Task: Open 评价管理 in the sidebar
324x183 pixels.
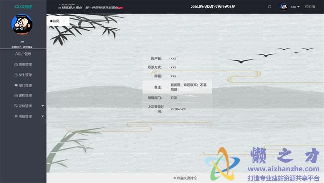Action: tap(23, 106)
